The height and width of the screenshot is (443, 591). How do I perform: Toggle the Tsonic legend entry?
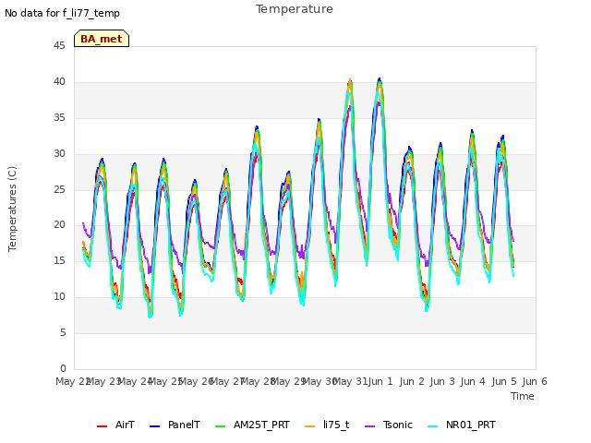coord(389,425)
